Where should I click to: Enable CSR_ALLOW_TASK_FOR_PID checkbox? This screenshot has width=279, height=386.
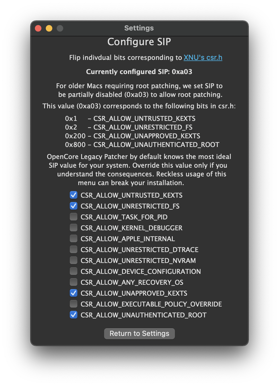pyautogui.click(x=74, y=217)
